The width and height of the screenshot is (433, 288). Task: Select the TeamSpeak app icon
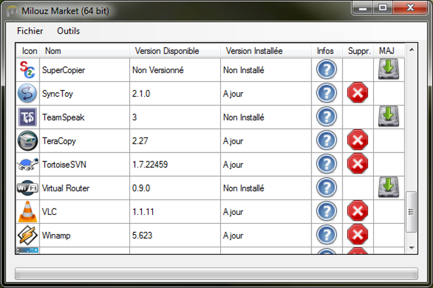(x=27, y=117)
